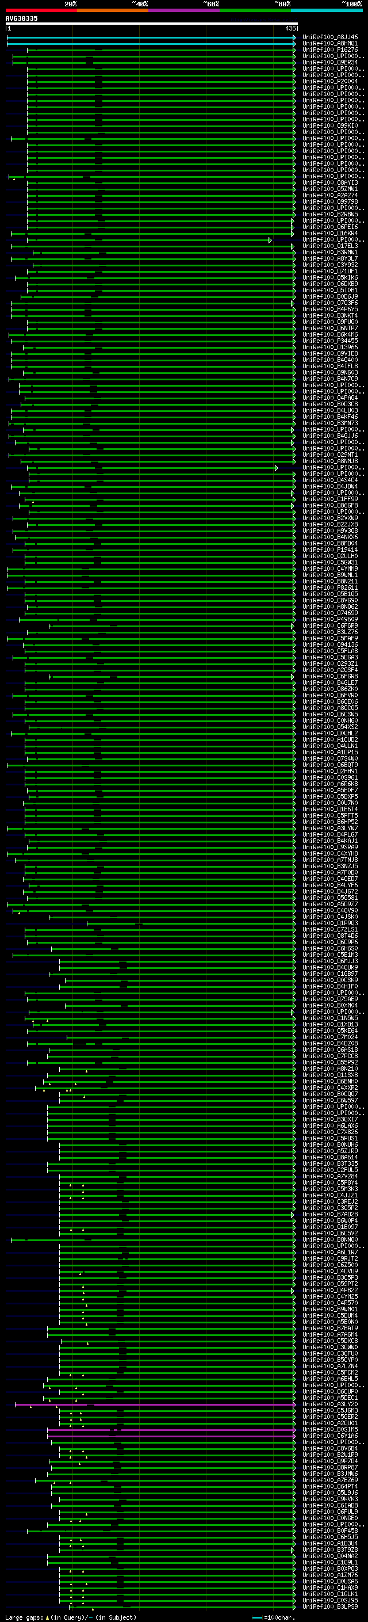Viewport: 368px width, 1622px height.
Task: Select label UniRef100_A8NMJ8
Action: point(330,461)
